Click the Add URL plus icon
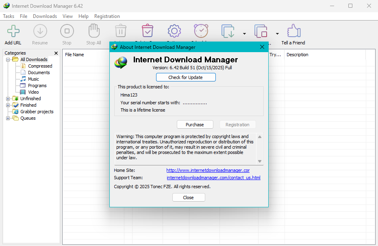This screenshot has width=378, height=246. tap(13, 31)
